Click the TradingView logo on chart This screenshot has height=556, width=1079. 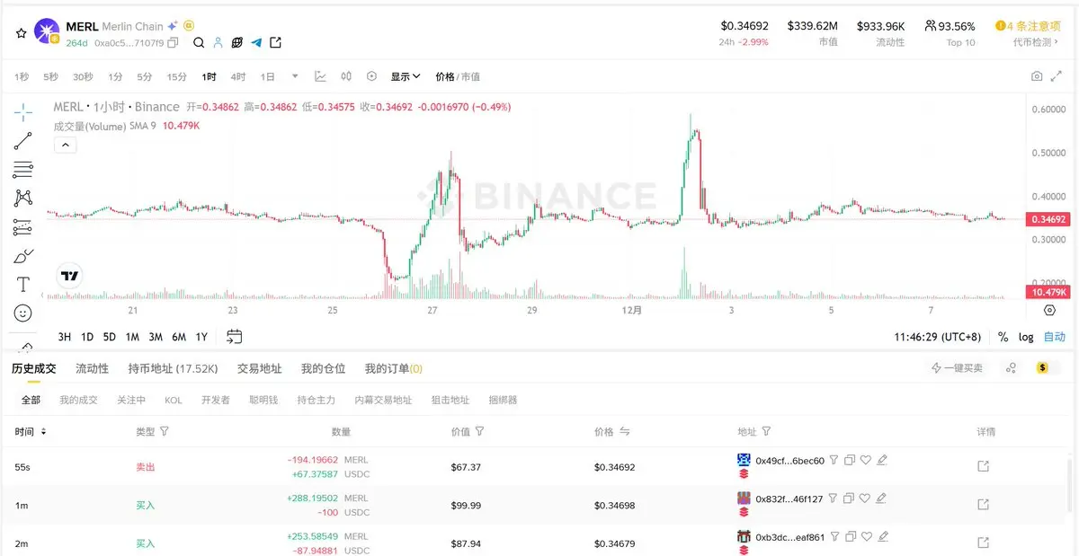(69, 276)
